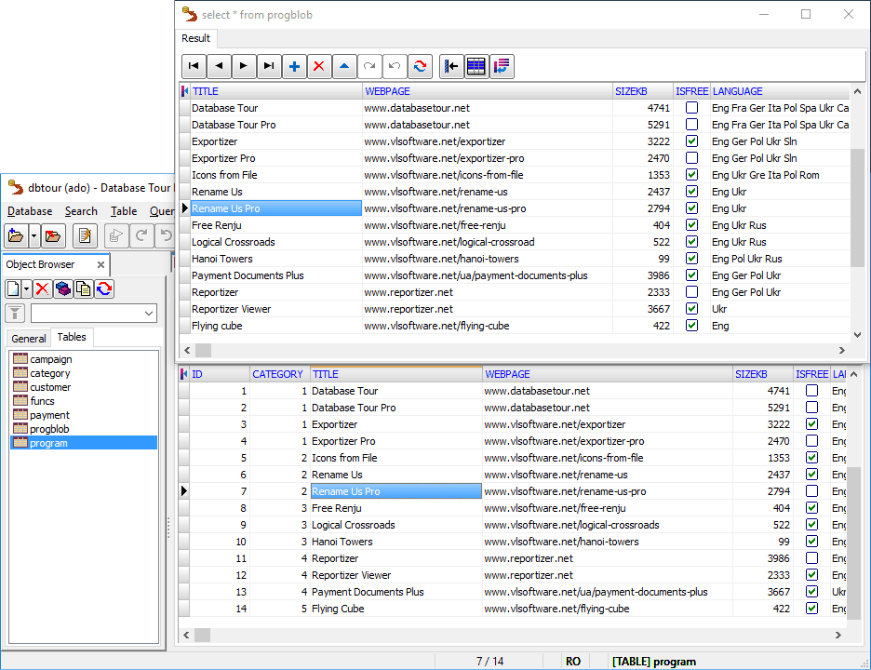The image size is (871, 670).
Task: Open the Object Browser filter combo box
Action: coord(94,314)
